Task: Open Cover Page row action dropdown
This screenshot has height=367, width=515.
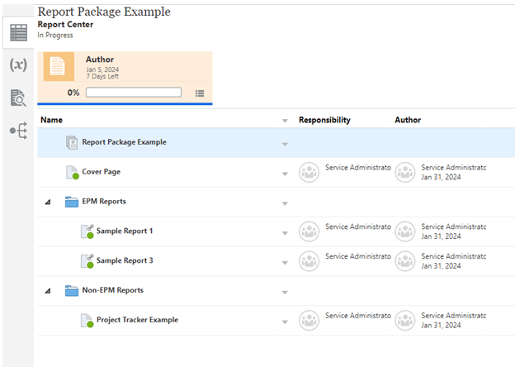Action: coord(285,174)
